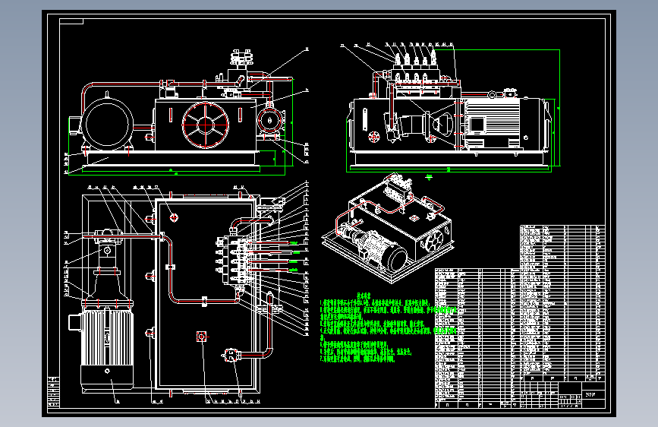The height and width of the screenshot is (427, 658).
Task: Click the side elevation view with valve stack
Action: (x=451, y=109)
